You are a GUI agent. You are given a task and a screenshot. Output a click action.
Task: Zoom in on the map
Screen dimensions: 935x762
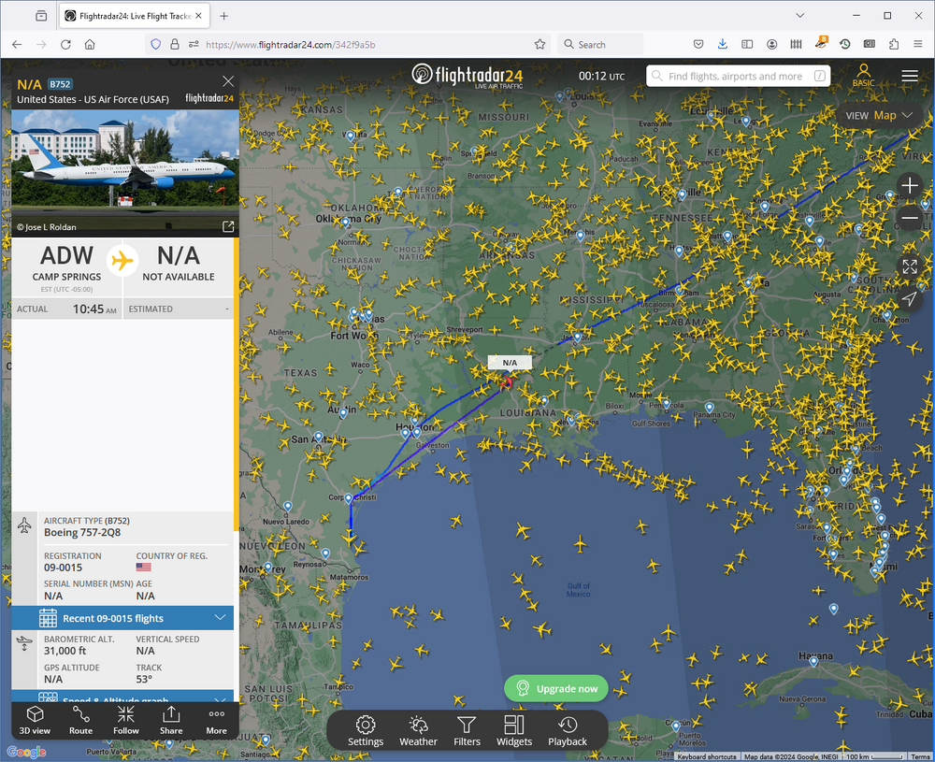tap(909, 186)
